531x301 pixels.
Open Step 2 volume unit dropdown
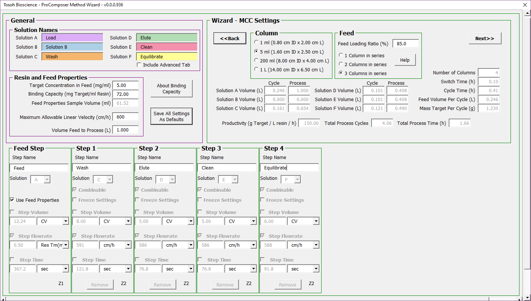[x=191, y=221]
